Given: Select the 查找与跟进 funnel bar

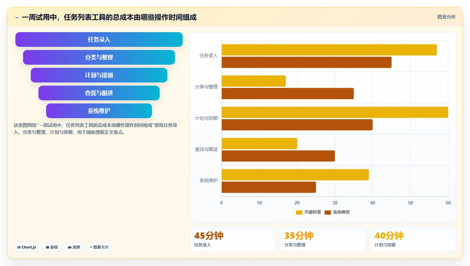Looking at the screenshot, I should click(x=99, y=93).
